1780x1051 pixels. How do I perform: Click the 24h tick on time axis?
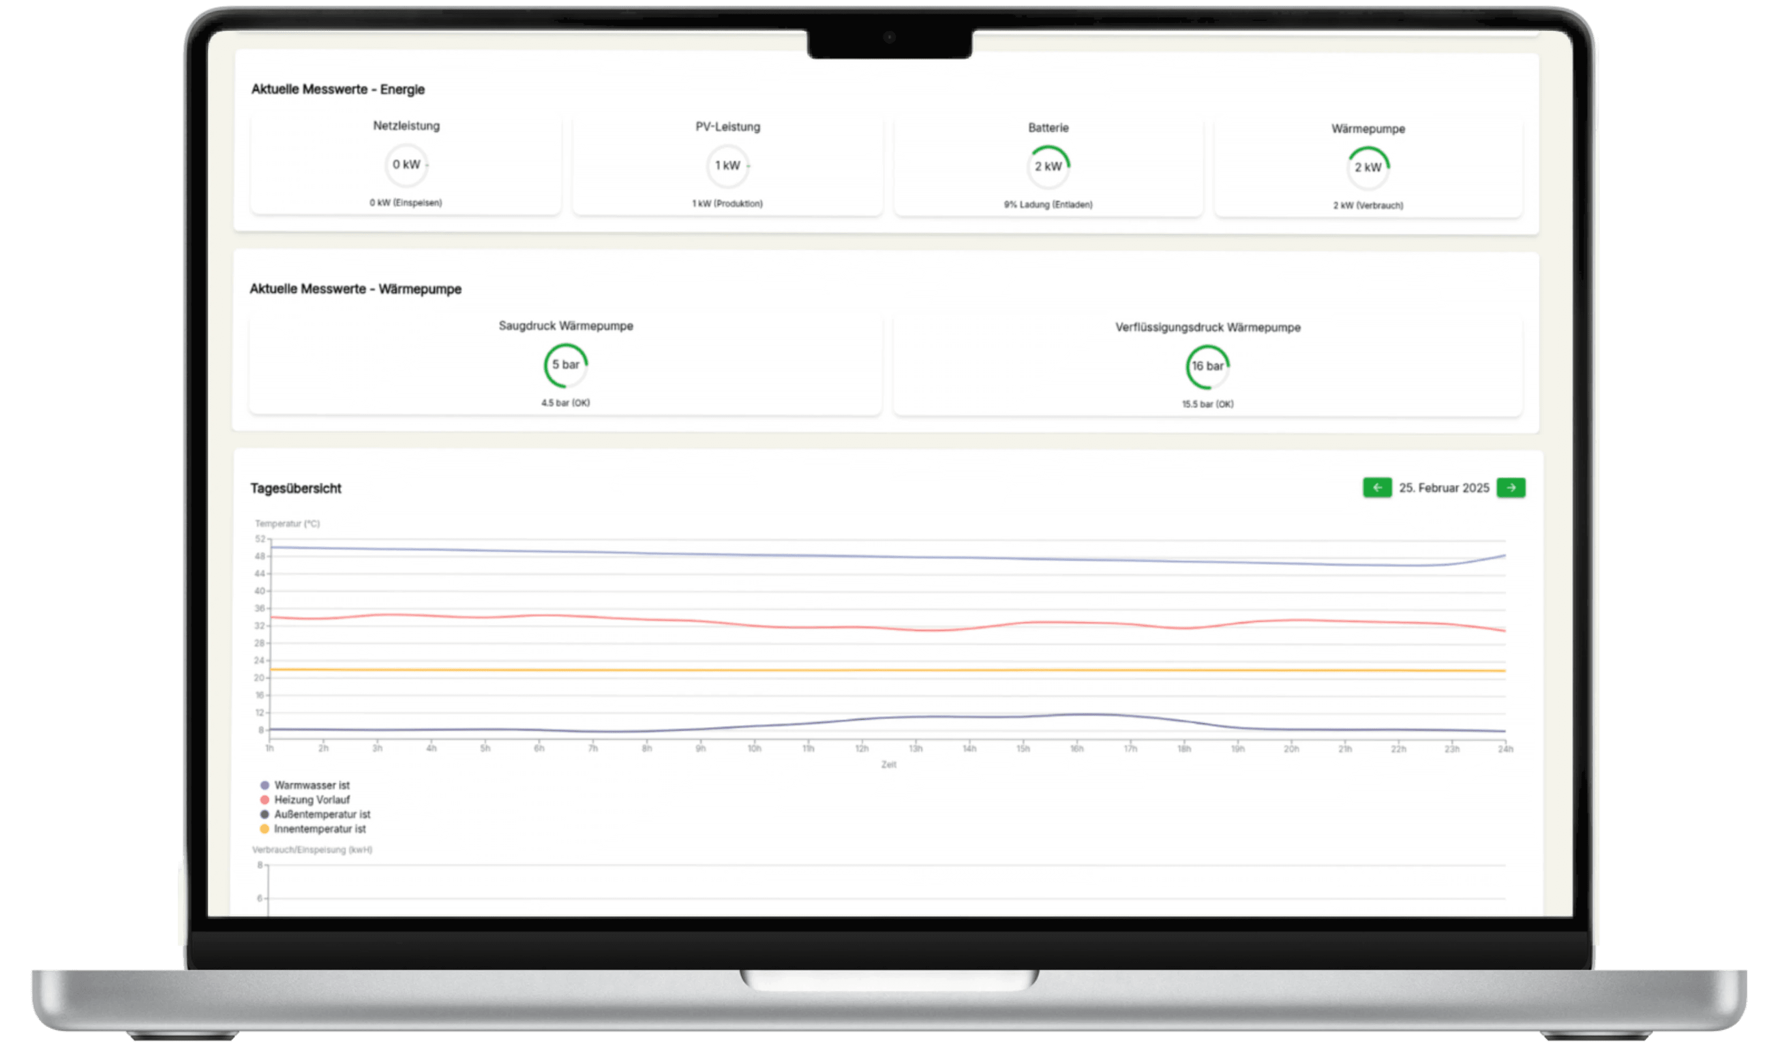pos(1505,749)
